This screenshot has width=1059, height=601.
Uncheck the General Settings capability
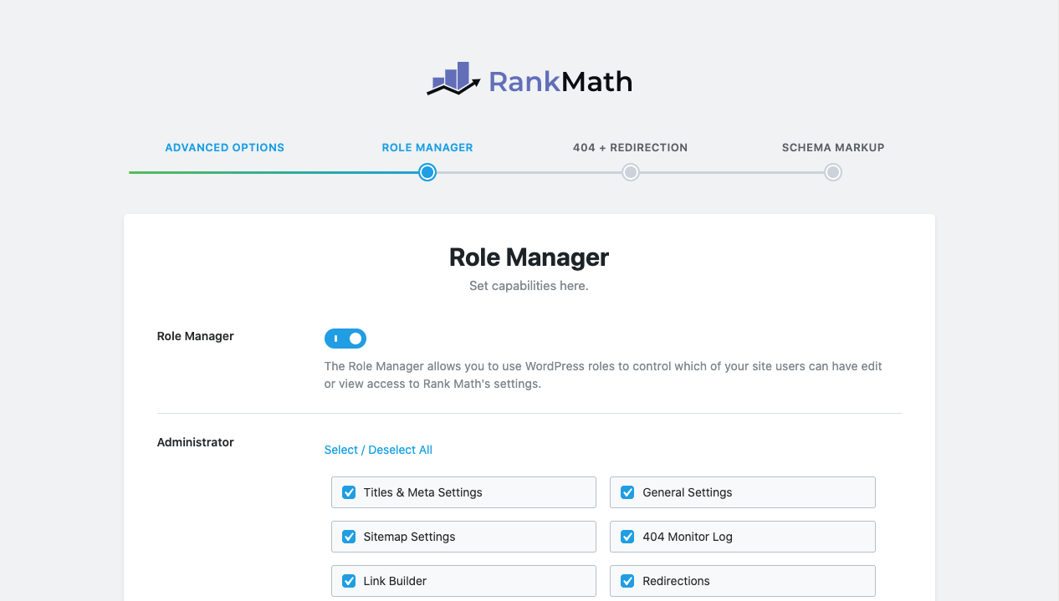627,492
